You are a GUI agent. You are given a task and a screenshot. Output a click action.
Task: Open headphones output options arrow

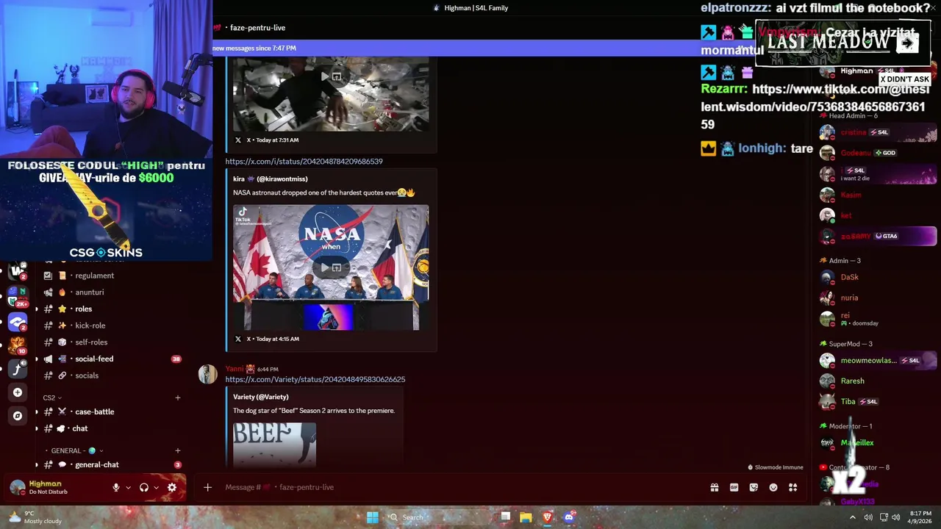point(156,487)
